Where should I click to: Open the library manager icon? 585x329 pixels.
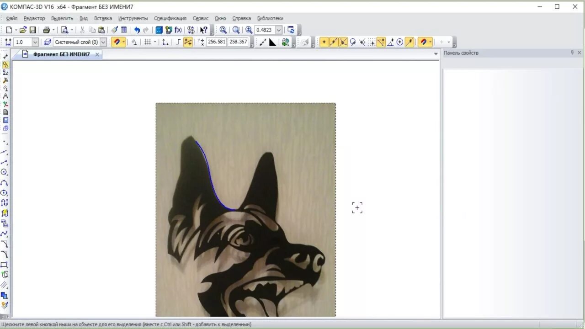[x=169, y=30]
